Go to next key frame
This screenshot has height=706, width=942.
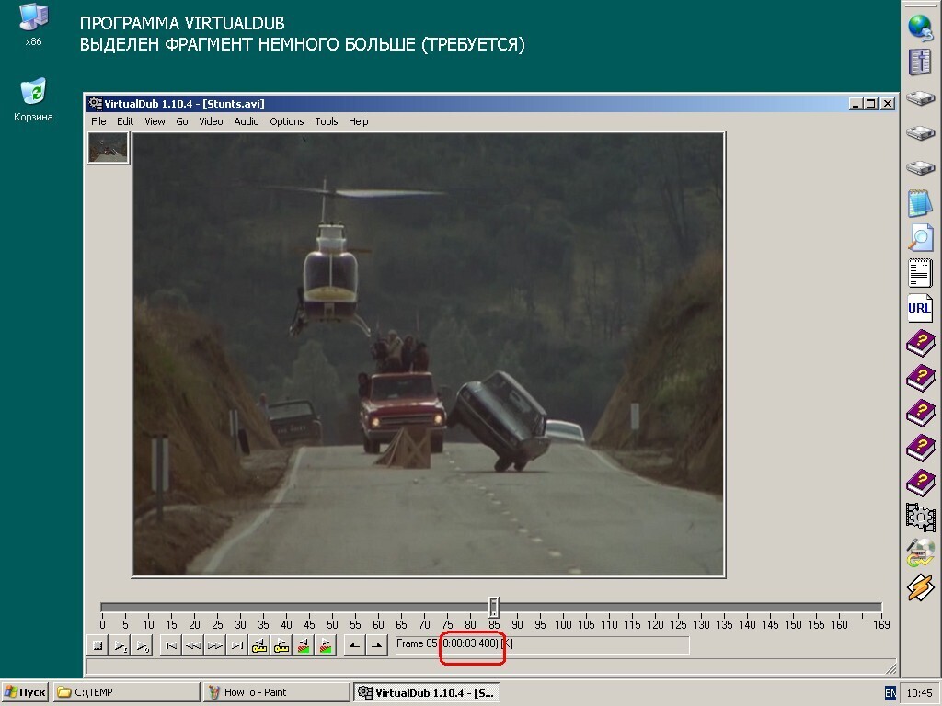pyautogui.click(x=281, y=646)
